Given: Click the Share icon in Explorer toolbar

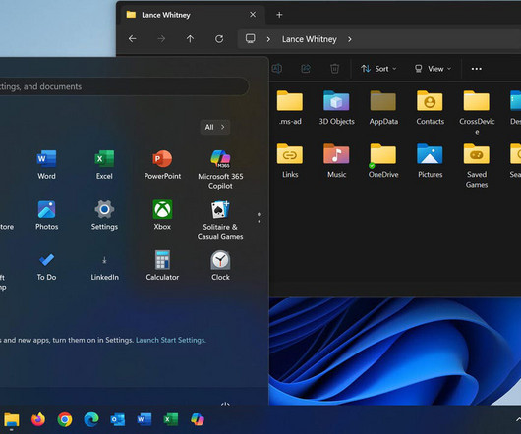Looking at the screenshot, I should (306, 69).
